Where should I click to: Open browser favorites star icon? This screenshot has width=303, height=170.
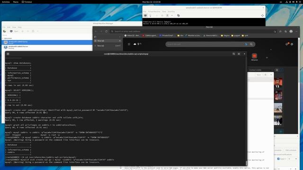[x=280, y=32]
